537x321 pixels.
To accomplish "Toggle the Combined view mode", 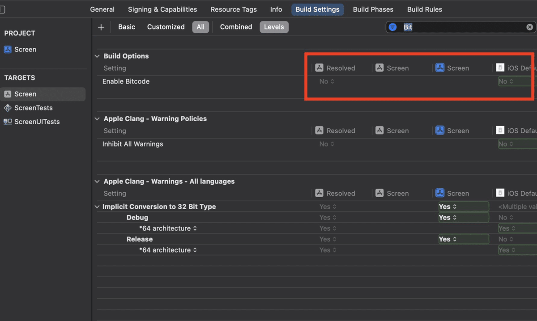I will 236,27.
